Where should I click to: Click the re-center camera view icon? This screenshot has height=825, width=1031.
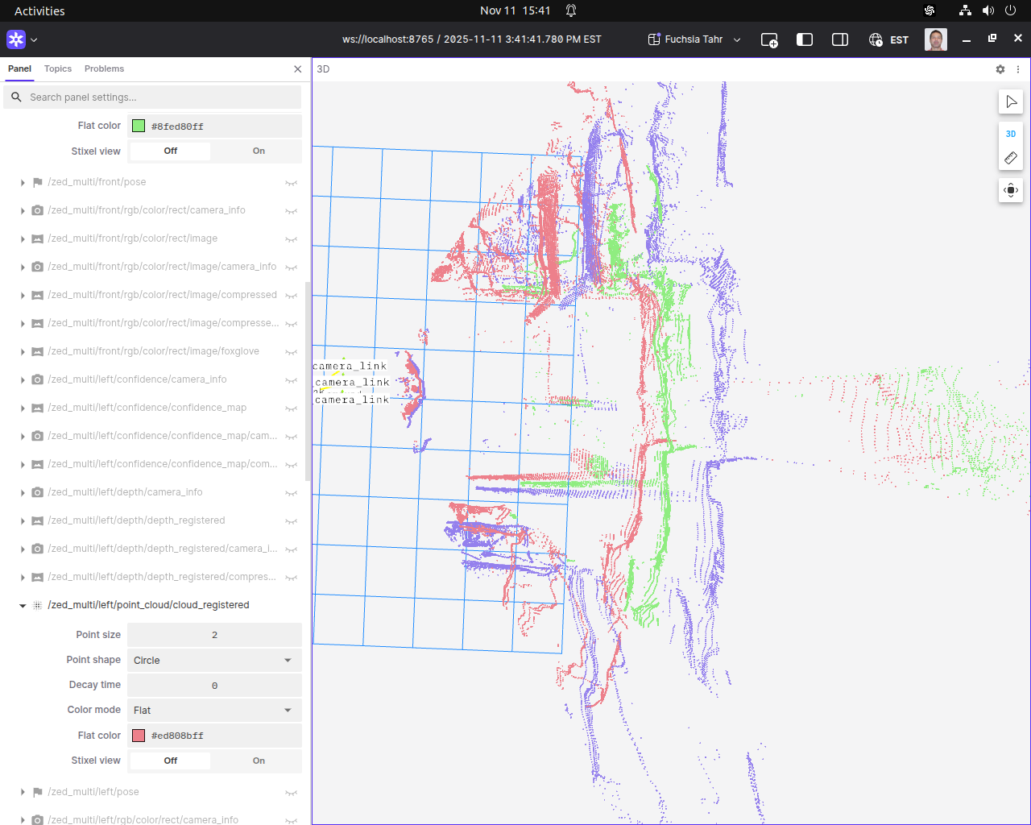[1011, 191]
